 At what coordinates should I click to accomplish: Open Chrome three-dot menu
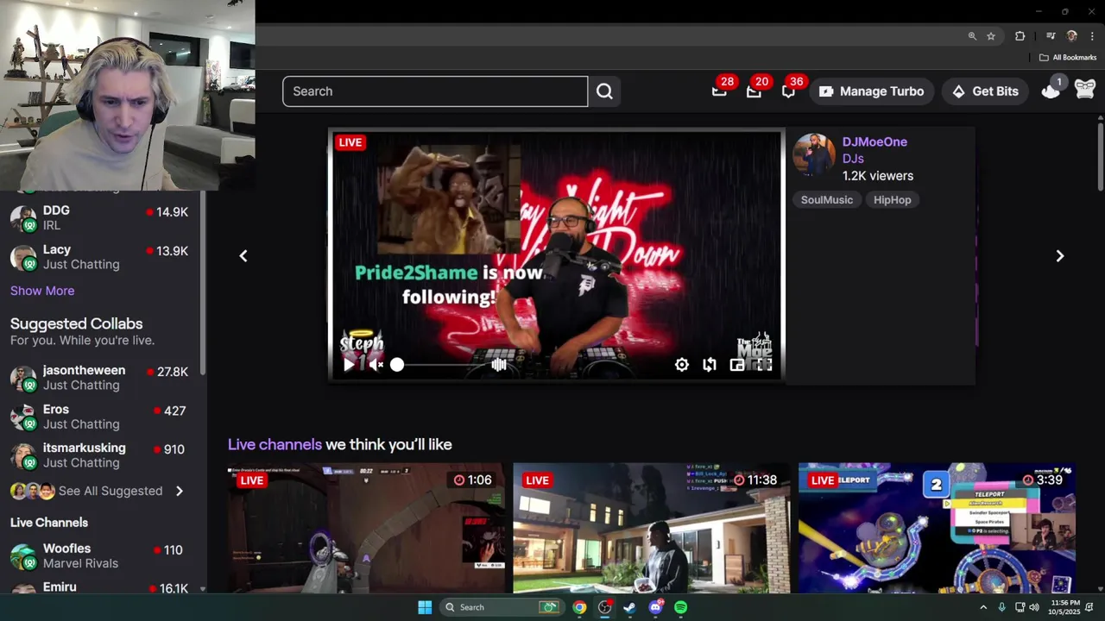[1092, 36]
